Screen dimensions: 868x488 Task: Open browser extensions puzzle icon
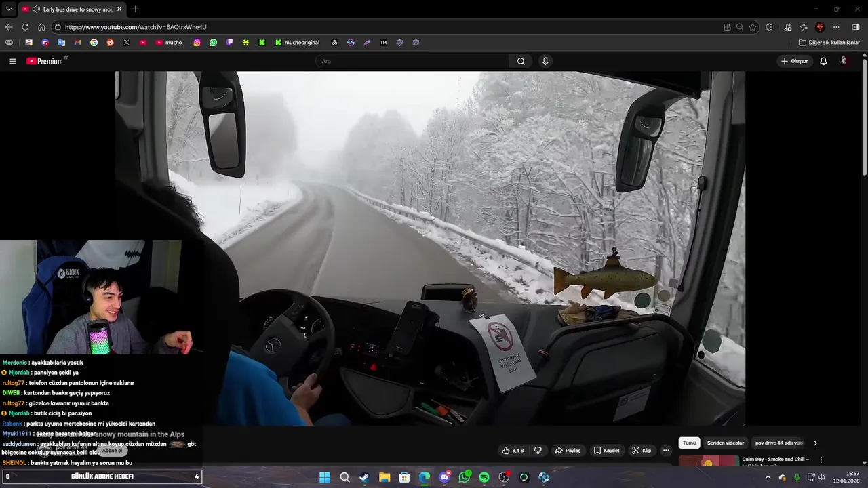(769, 27)
